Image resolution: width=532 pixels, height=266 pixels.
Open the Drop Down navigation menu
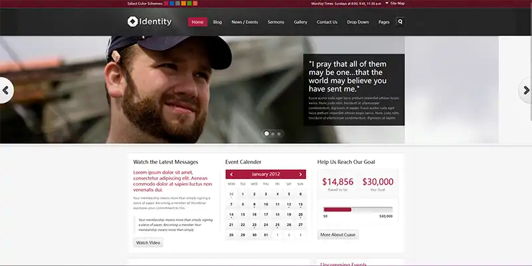358,22
